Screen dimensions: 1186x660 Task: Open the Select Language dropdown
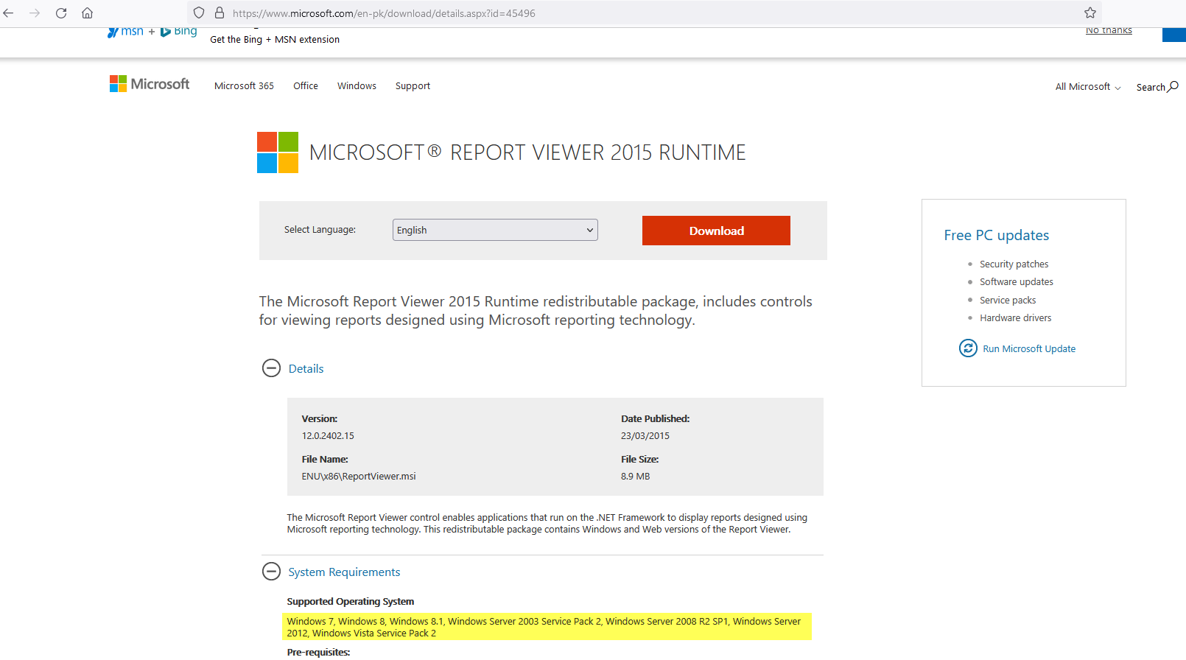pos(495,230)
